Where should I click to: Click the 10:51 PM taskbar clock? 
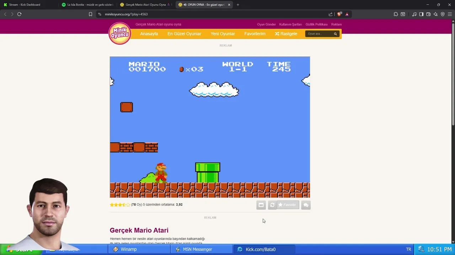click(439, 249)
